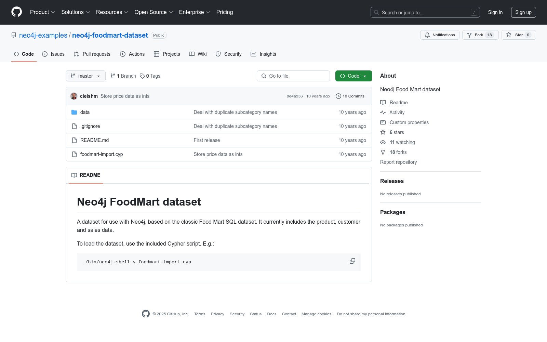Click the star icon beside 6 stars
547x342 pixels.
(383, 132)
